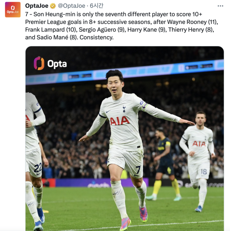
Task: Click the blue LED banner in the stadium
Action: 125,72
